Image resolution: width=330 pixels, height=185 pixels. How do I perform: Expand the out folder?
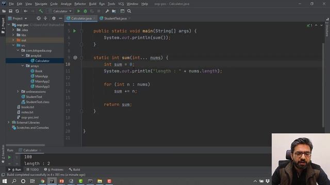13,40
